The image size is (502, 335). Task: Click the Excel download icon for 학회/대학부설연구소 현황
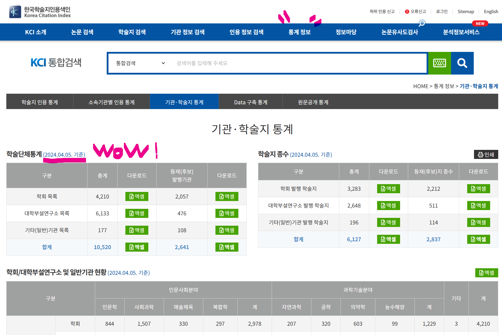click(x=486, y=273)
